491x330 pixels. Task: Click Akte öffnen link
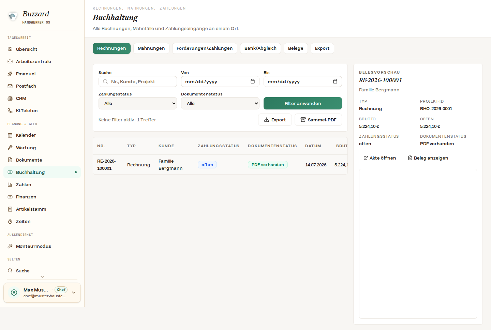(380, 158)
